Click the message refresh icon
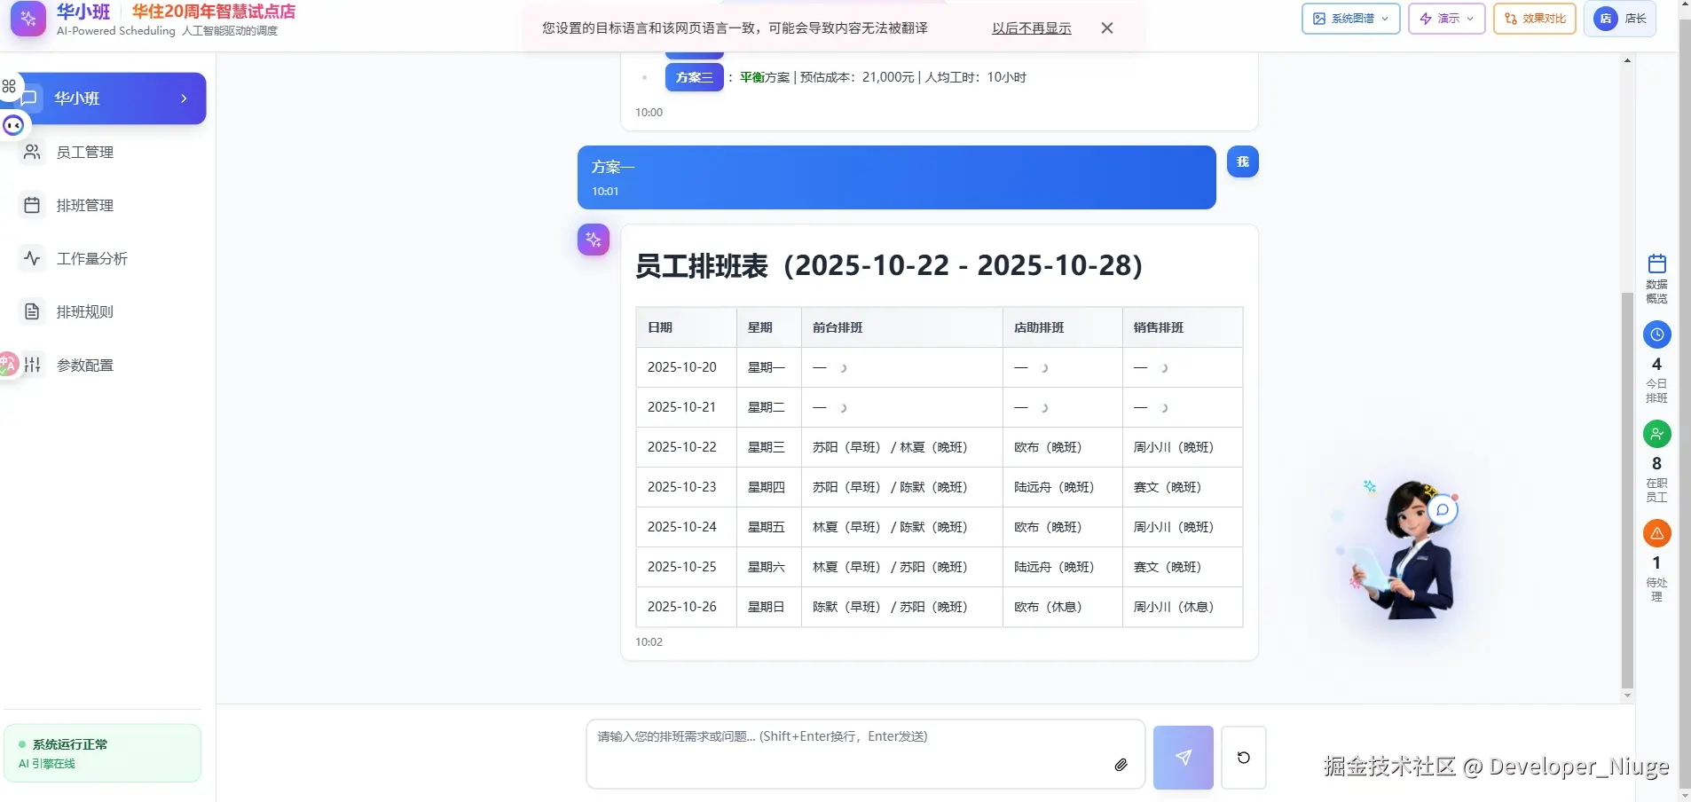 click(1242, 758)
